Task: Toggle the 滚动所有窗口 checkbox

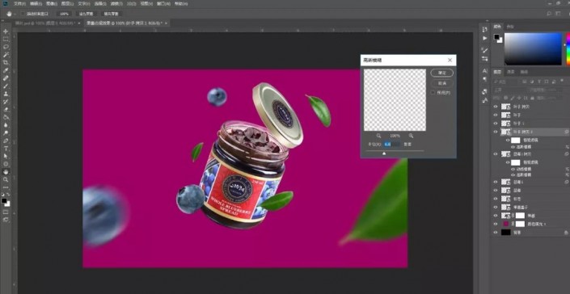Action: point(23,14)
